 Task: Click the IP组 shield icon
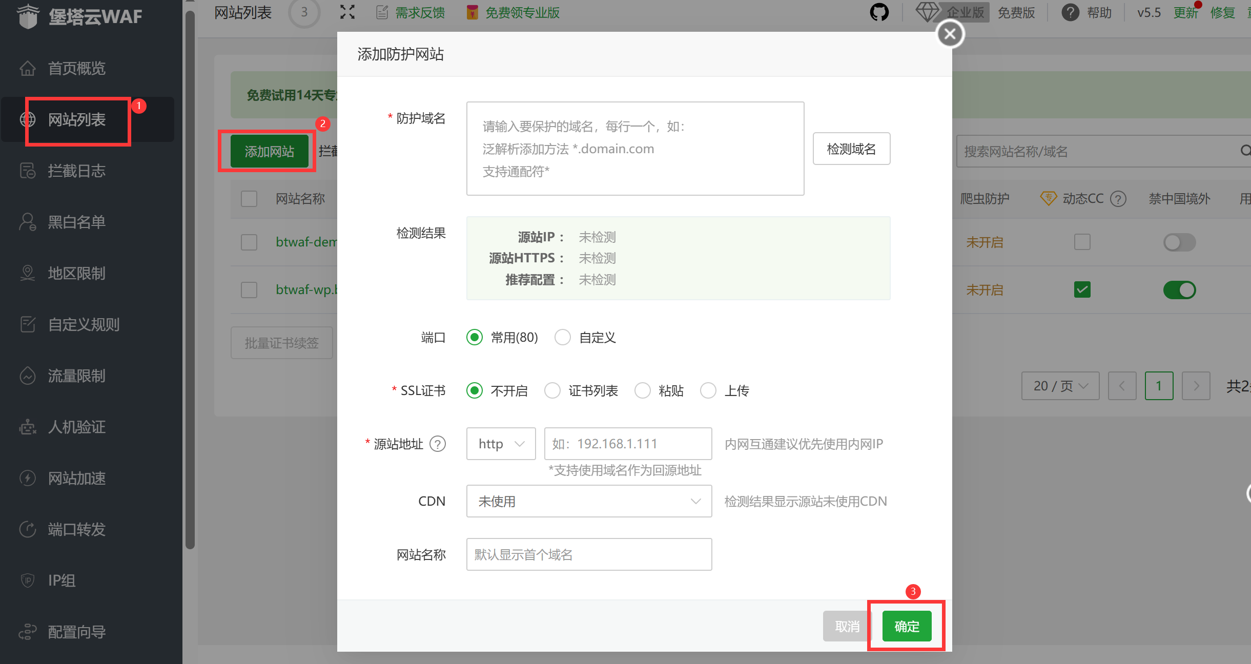coord(28,580)
